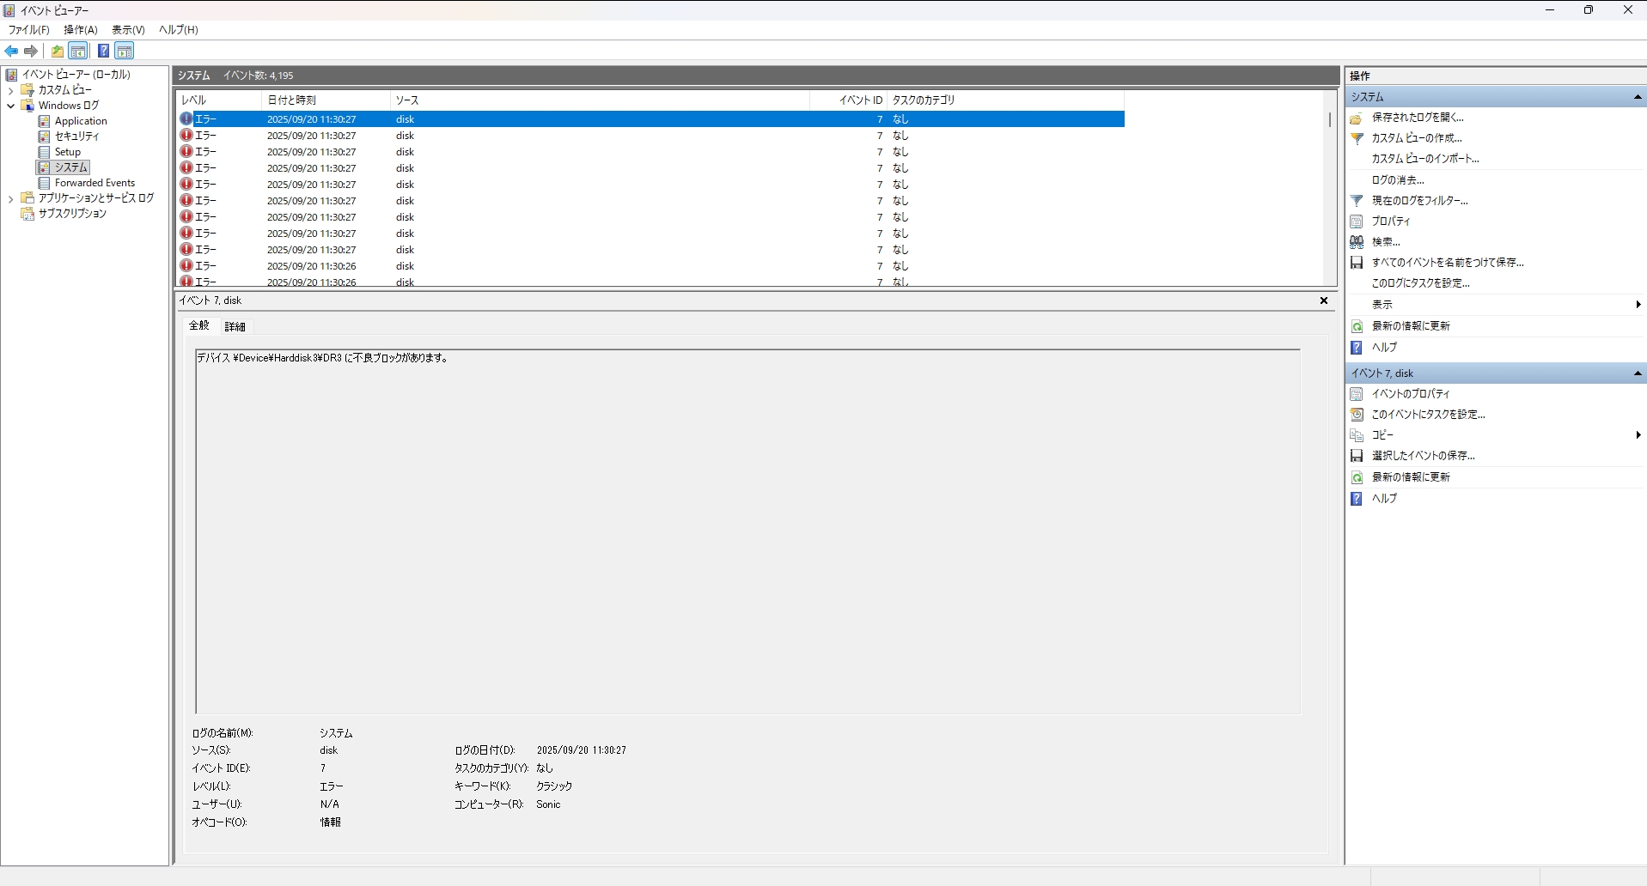The width and height of the screenshot is (1647, 886).
Task: Click the イベントのプロパティ icon
Action: click(x=1357, y=394)
